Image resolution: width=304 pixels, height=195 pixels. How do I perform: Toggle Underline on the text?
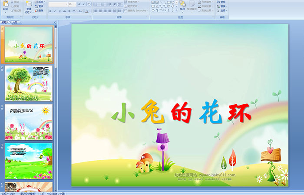point(60,11)
